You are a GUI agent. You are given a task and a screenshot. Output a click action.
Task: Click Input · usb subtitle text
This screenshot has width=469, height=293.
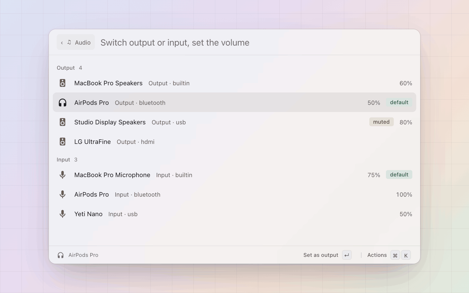coord(123,214)
